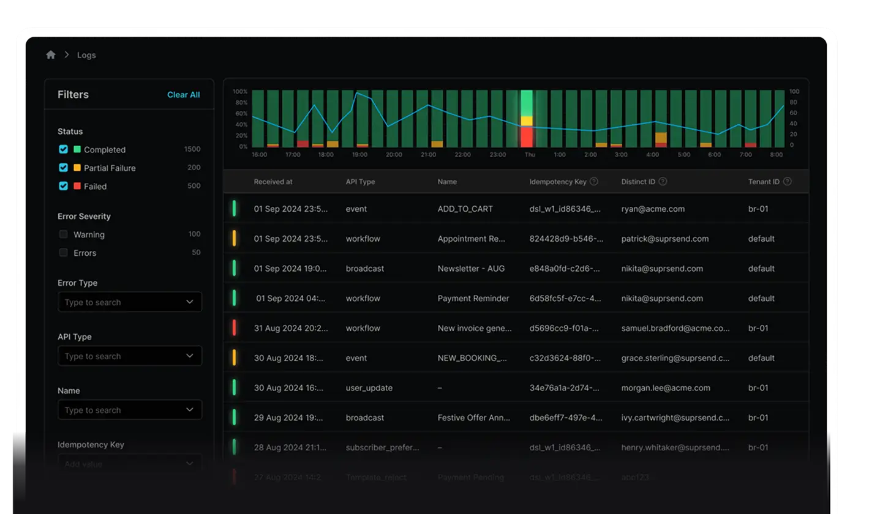Click green status indicator of ADD_TO_CART row

pyautogui.click(x=234, y=209)
